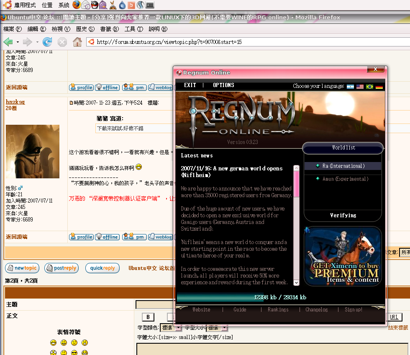
Task: Open the Evolution mail launcher icon
Action: coord(86,5)
